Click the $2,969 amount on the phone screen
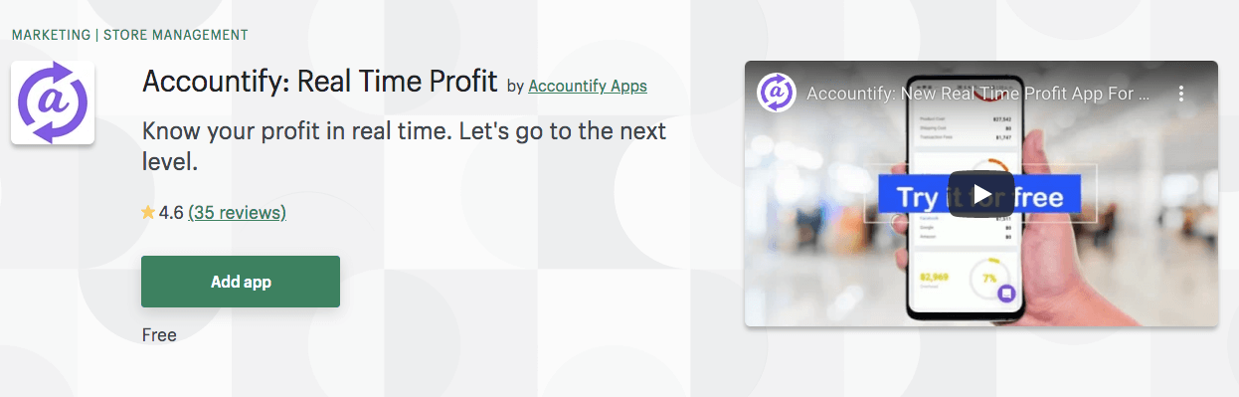The image size is (1239, 397). [x=937, y=276]
